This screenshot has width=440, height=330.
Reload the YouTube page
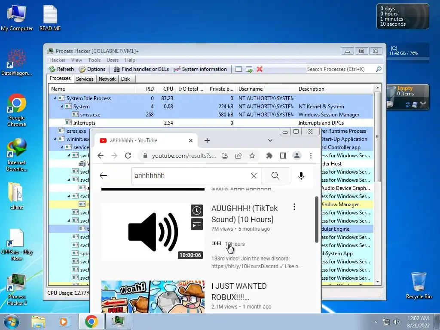click(128, 156)
